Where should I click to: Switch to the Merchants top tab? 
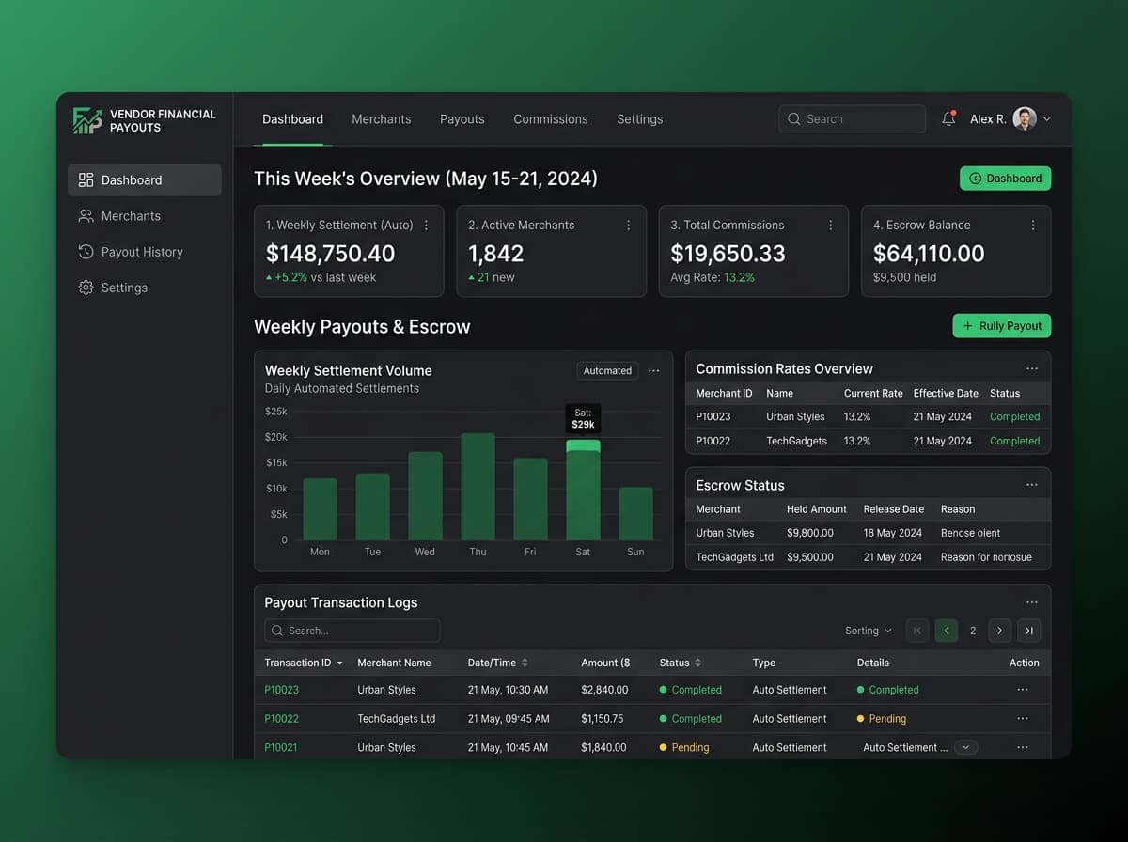(382, 119)
